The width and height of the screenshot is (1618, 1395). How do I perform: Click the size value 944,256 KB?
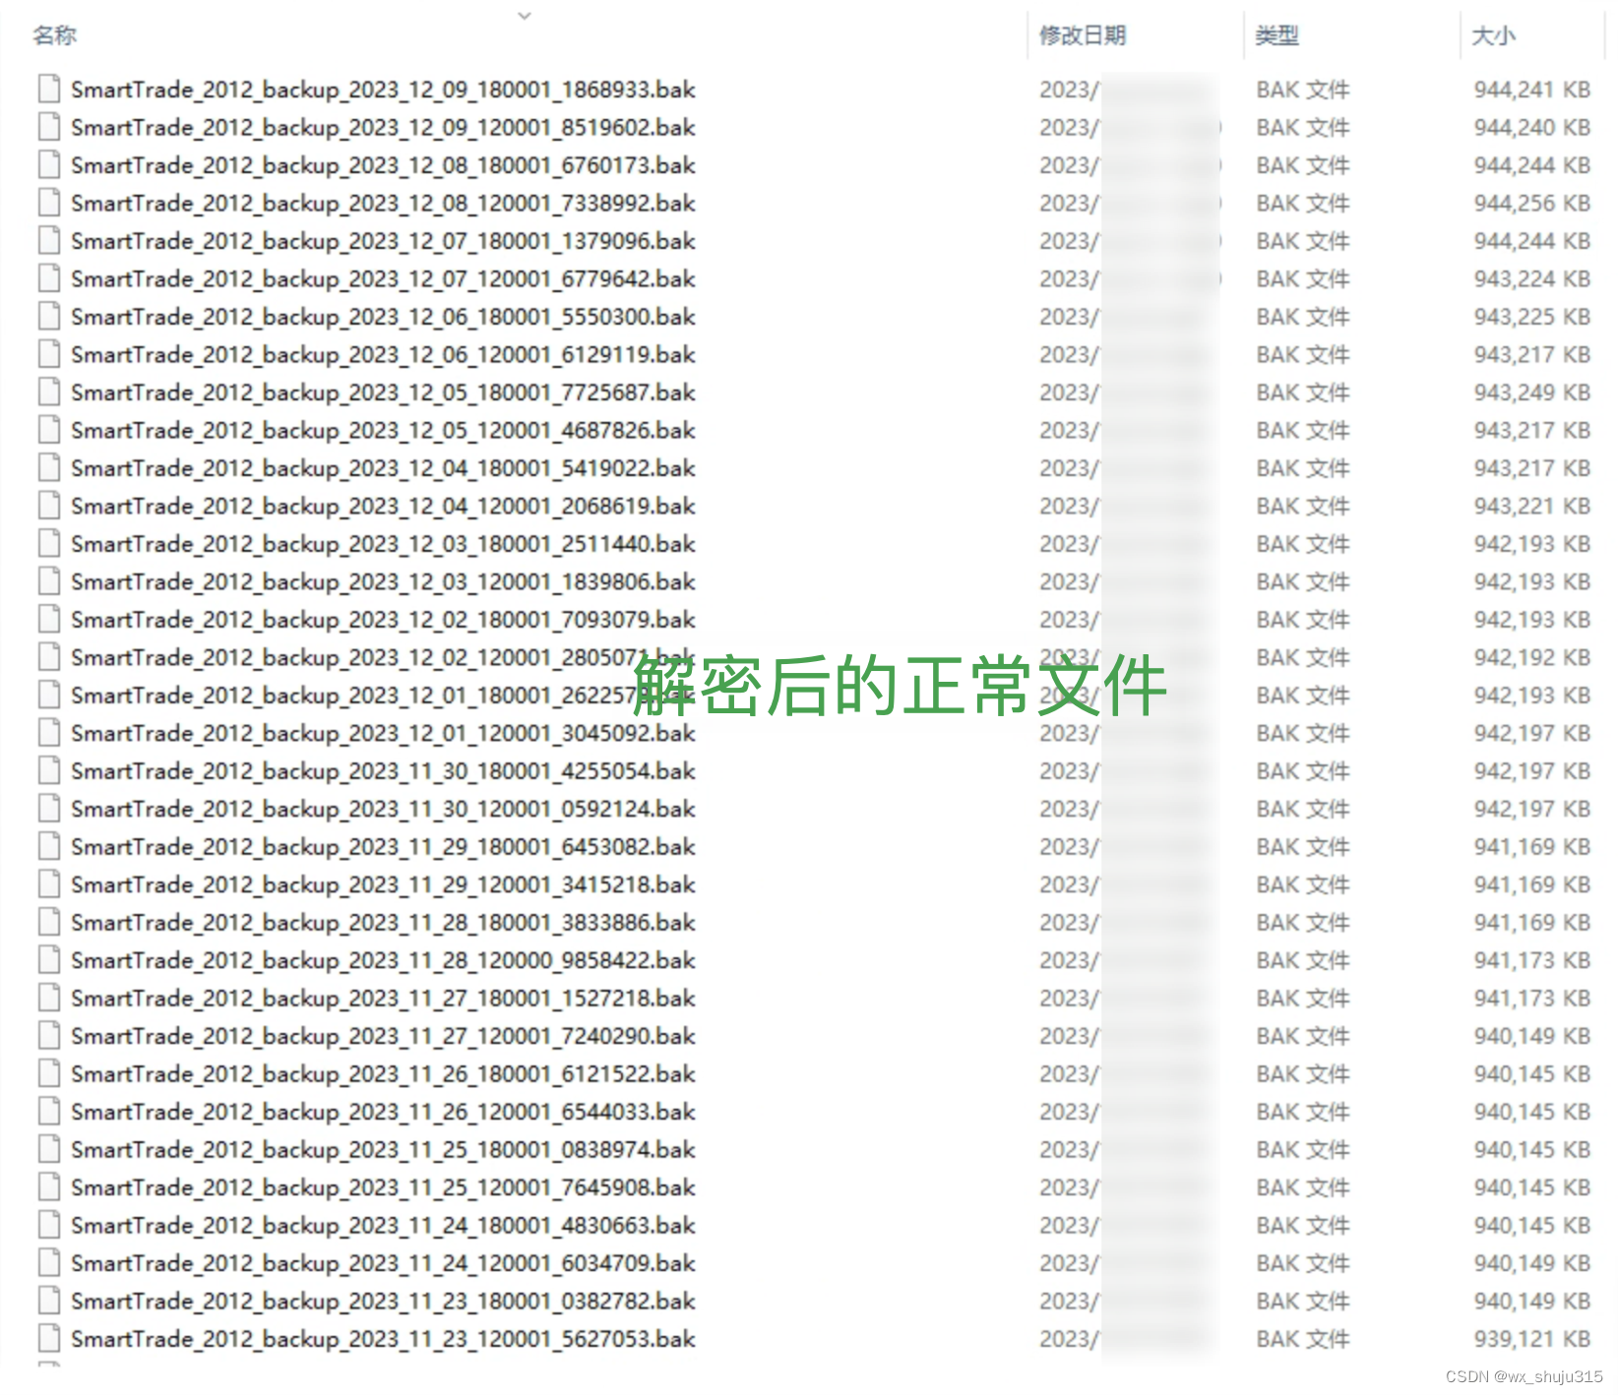pyautogui.click(x=1532, y=204)
